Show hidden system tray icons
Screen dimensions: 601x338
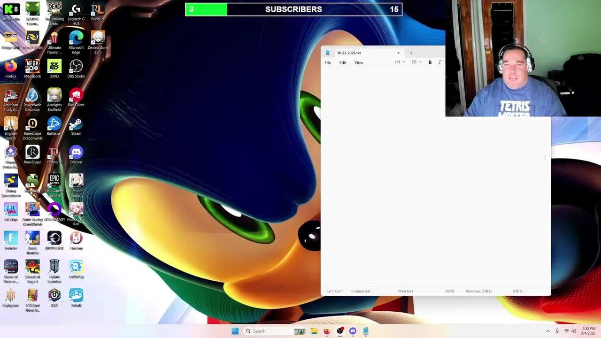547,331
